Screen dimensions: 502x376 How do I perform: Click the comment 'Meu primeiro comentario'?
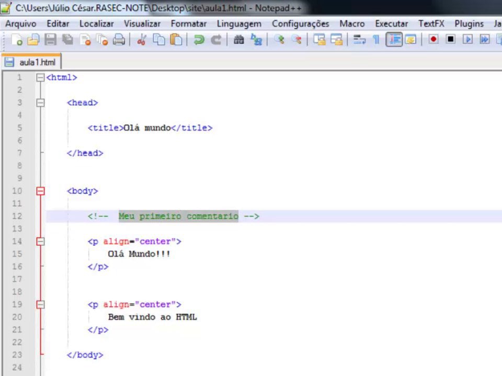click(178, 216)
